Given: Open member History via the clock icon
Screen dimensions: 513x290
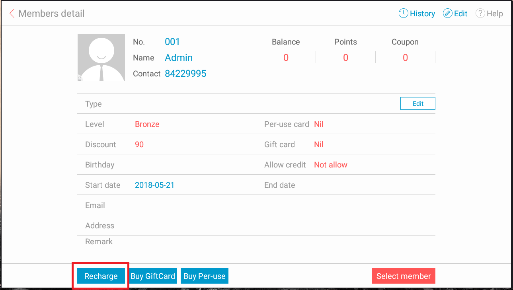Looking at the screenshot, I should pos(403,14).
